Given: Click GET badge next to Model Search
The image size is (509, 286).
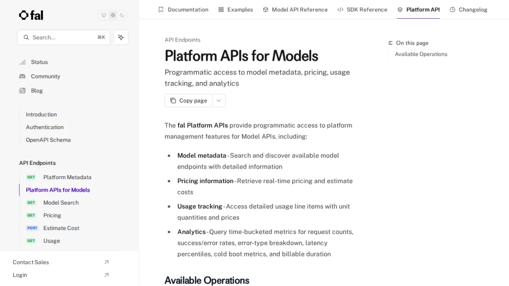Looking at the screenshot, I should 31,203.
